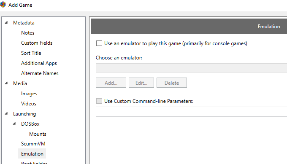Collapse the Media tree section
Image resolution: width=287 pixels, height=164 pixels.
[6, 83]
